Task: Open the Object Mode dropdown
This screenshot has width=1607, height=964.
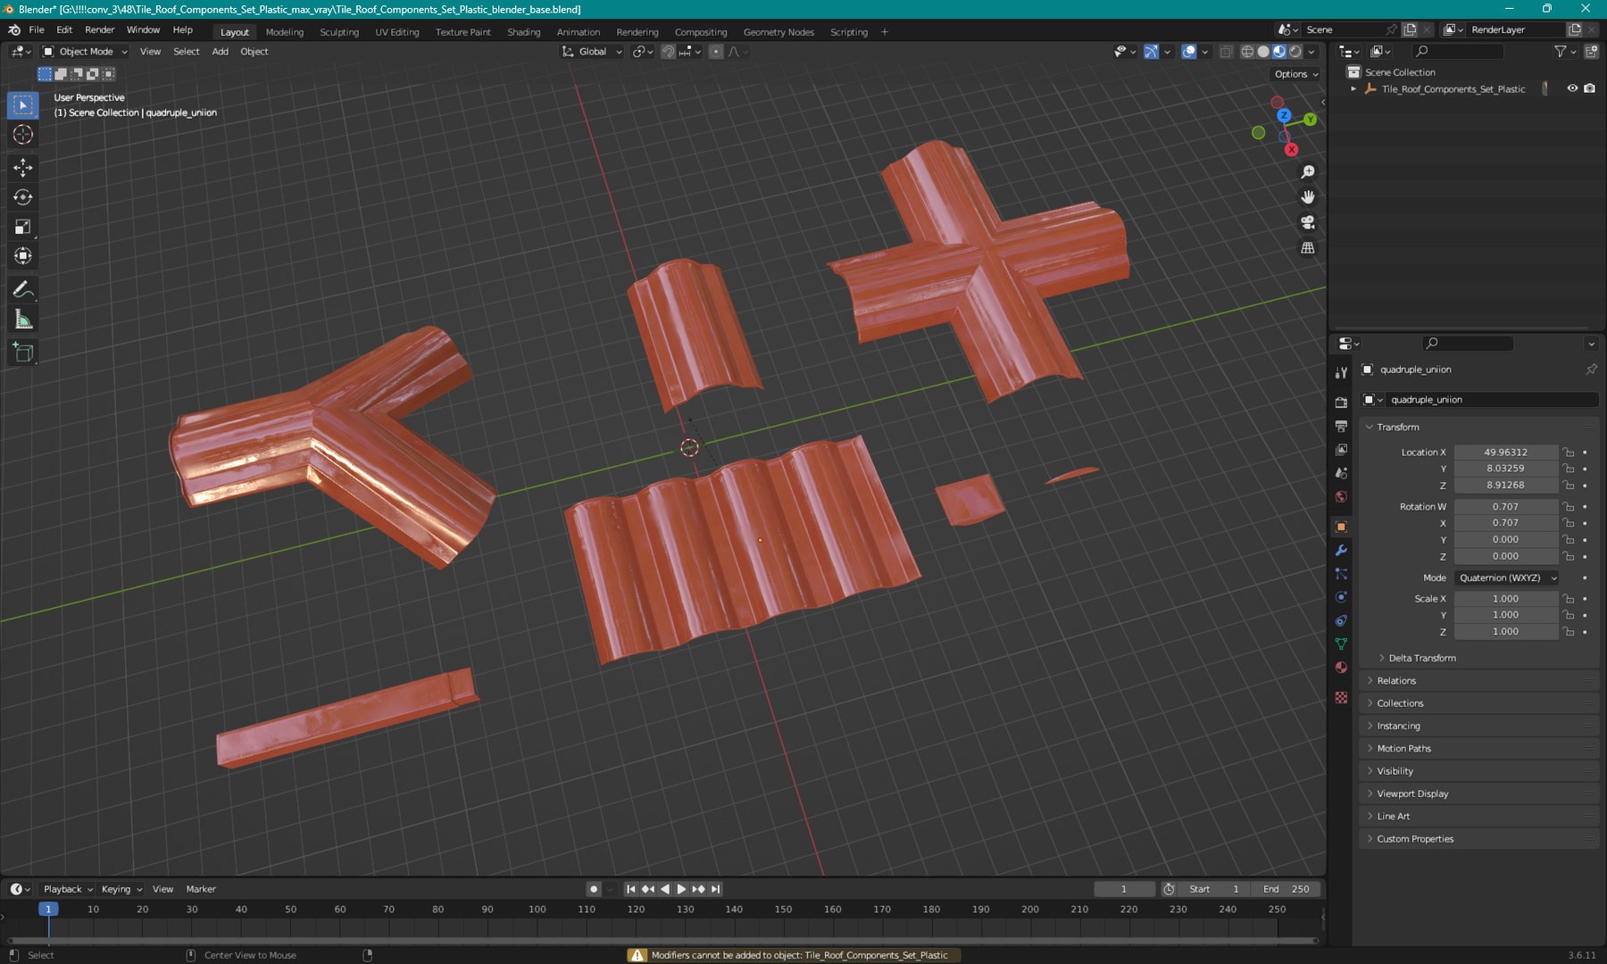Action: [86, 52]
